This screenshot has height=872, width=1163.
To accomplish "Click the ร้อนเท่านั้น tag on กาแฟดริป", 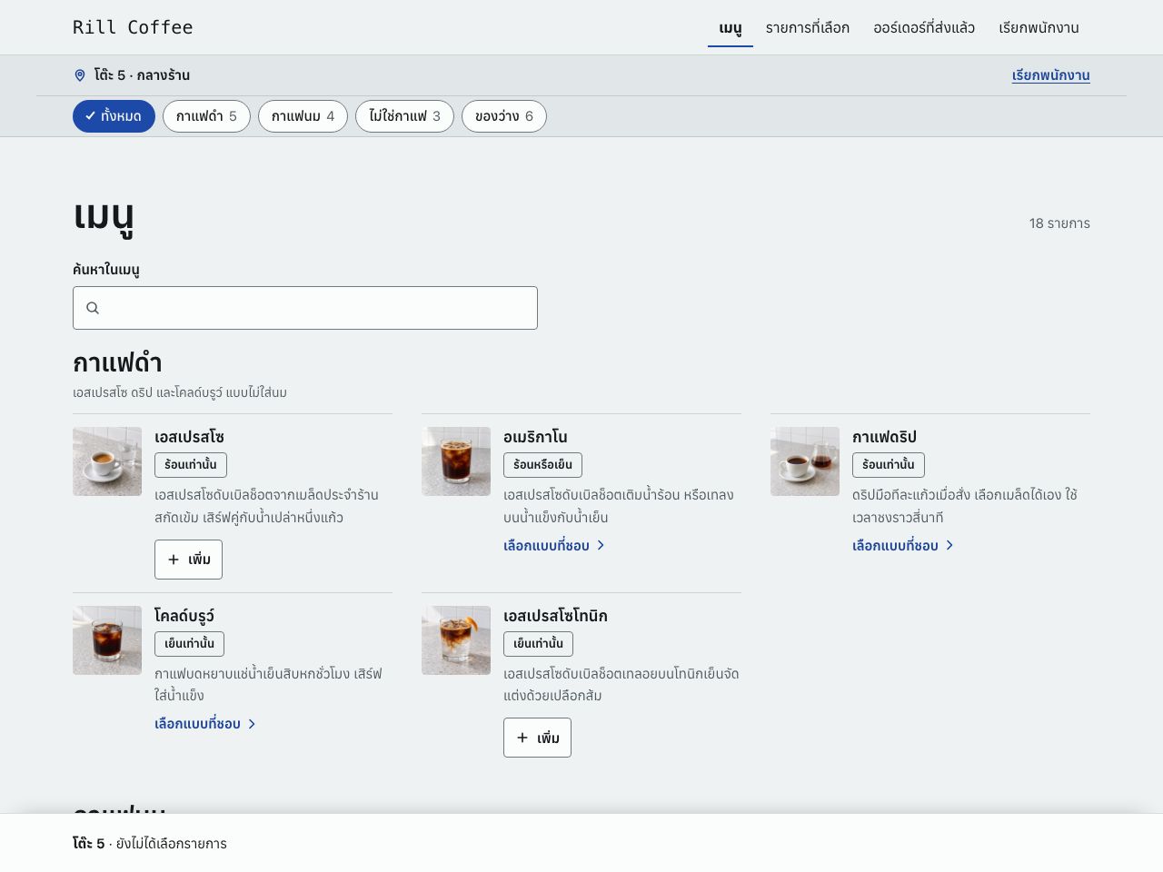I will pyautogui.click(x=889, y=465).
